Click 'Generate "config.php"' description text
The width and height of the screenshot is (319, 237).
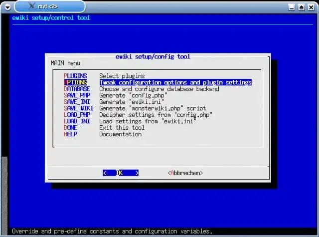tap(133, 95)
